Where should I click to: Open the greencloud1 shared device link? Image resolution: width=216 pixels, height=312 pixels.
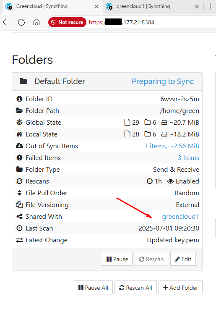click(x=181, y=217)
